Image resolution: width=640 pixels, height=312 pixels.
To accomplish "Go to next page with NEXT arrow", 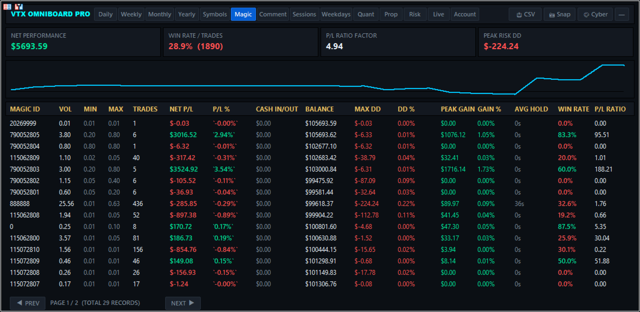I will (183, 303).
